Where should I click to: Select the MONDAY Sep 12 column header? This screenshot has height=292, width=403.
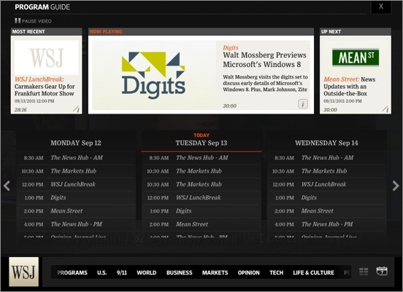pyautogui.click(x=76, y=143)
